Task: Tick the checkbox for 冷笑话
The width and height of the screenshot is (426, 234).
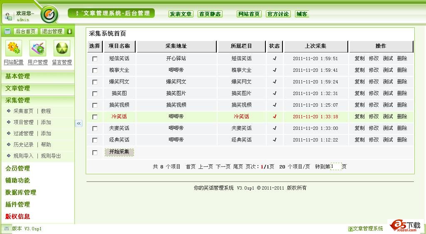Action: (x=95, y=117)
